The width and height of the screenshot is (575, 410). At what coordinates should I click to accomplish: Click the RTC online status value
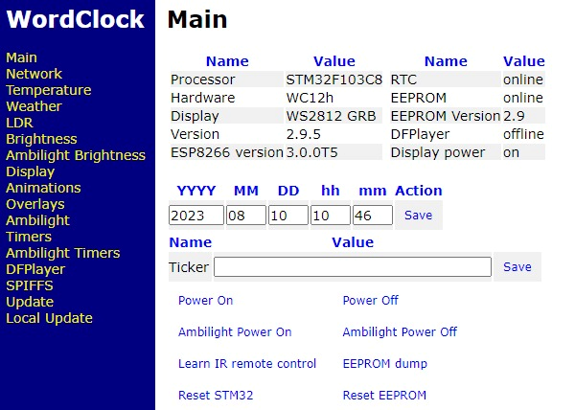[523, 80]
